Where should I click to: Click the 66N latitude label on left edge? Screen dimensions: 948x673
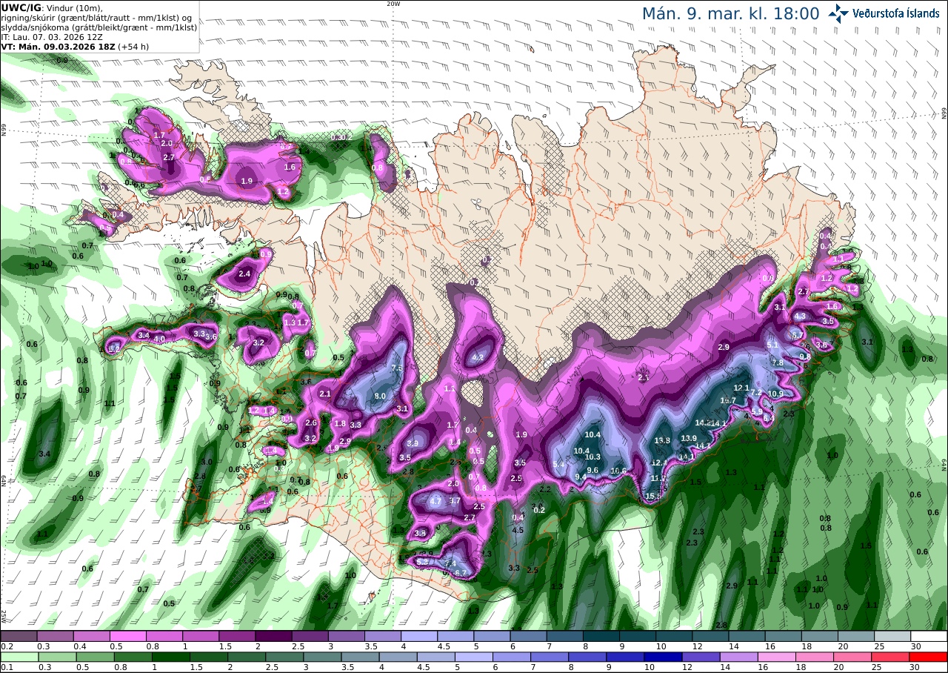(4, 130)
